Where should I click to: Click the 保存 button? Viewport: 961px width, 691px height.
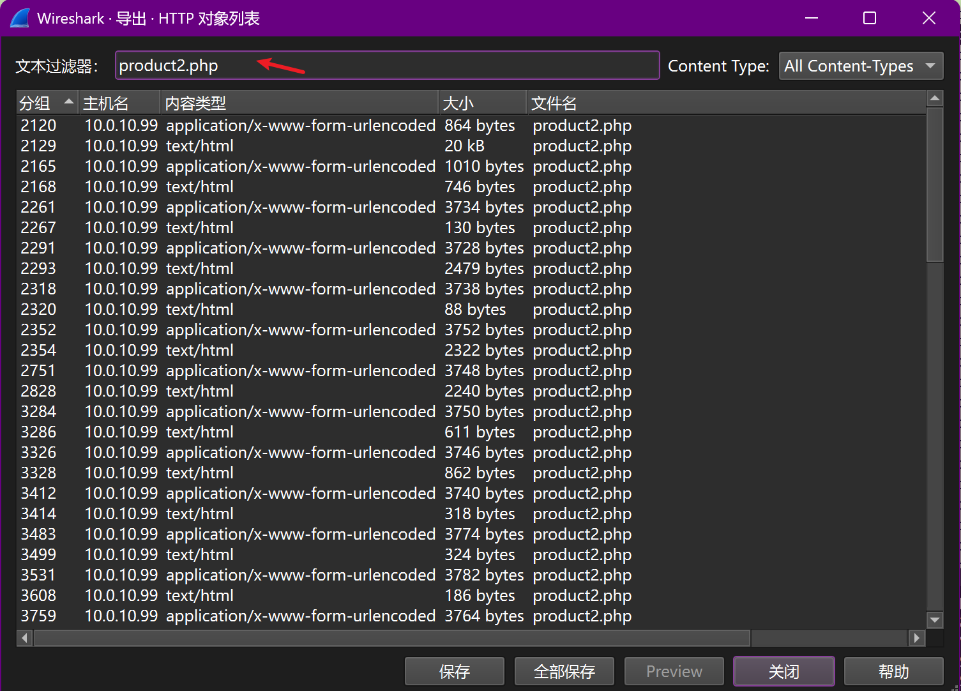[x=454, y=671]
